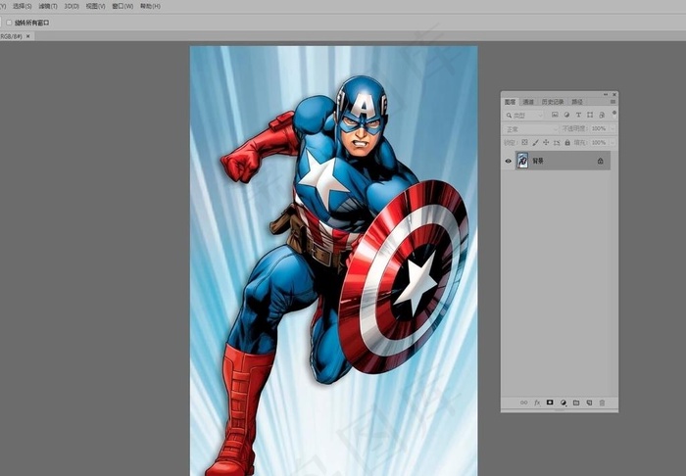Open the 正常 blend mode dropdown

pyautogui.click(x=531, y=129)
